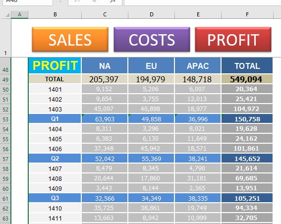This screenshot has width=281, height=224.
Task: Select cell with value 17,860
Action: [x=151, y=178]
